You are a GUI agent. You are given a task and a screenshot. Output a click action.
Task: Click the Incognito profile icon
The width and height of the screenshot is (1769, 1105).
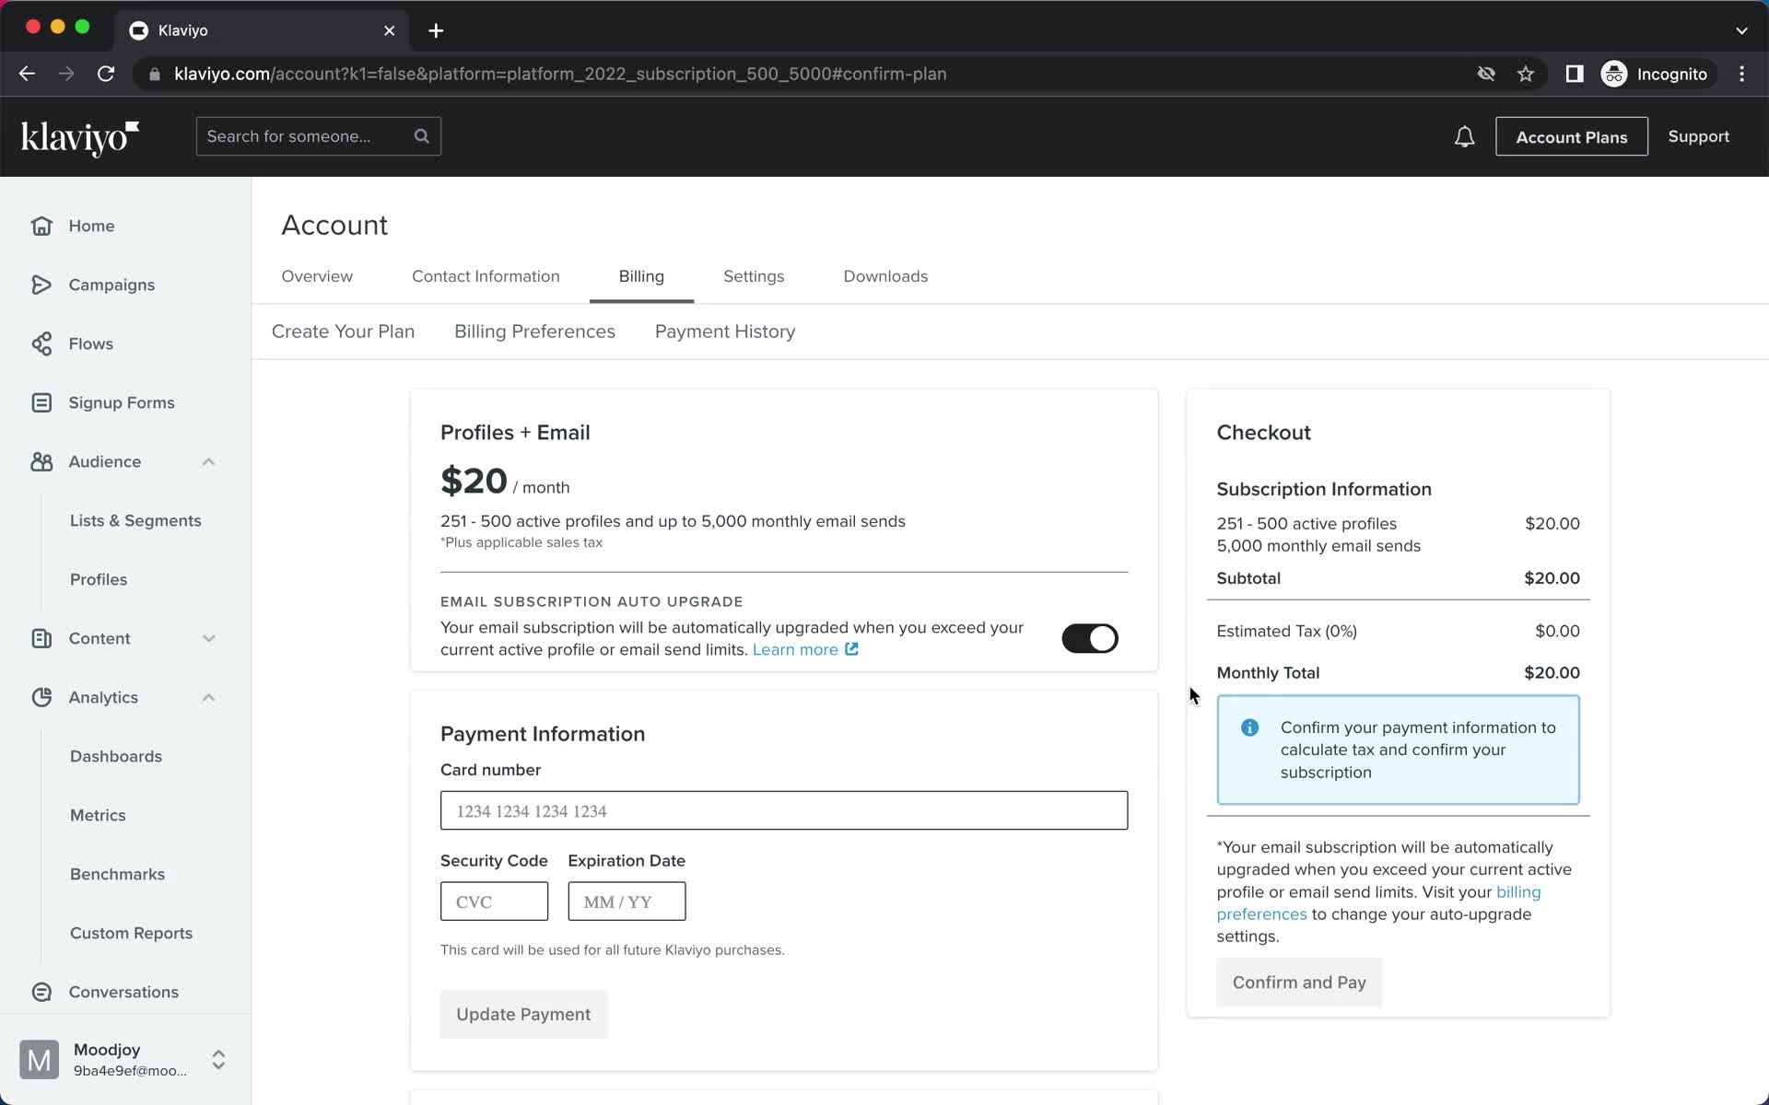pyautogui.click(x=1614, y=74)
